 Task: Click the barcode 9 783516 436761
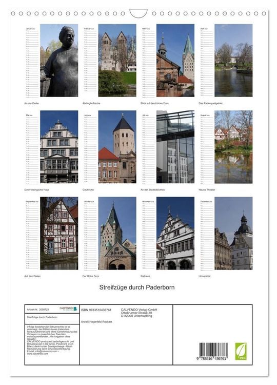213,352
